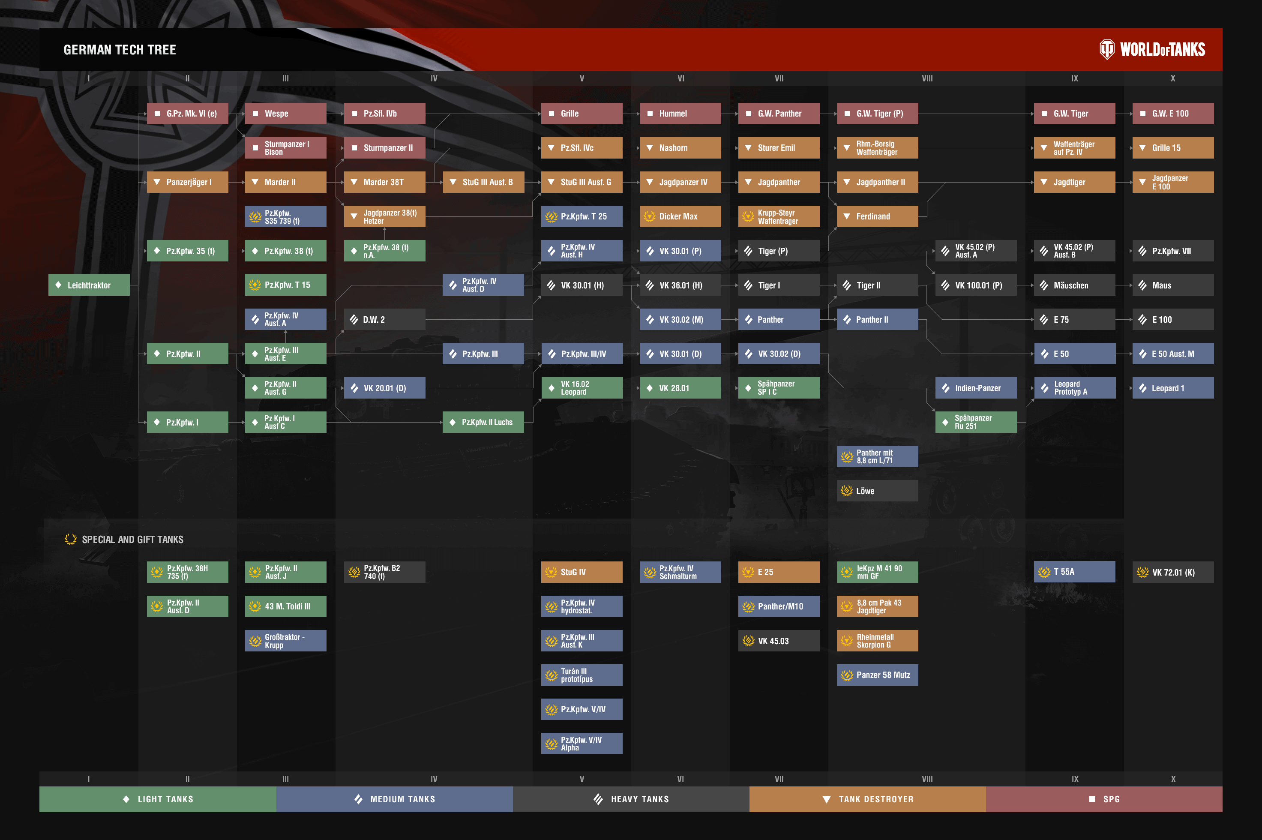Open the Pz.Kpfw. B2 740 (f) node
This screenshot has height=840, width=1262.
click(x=385, y=572)
